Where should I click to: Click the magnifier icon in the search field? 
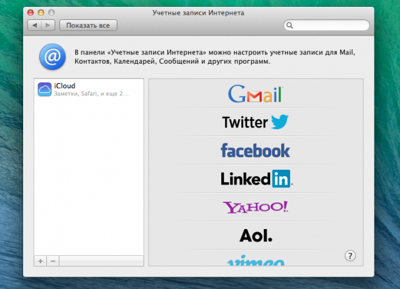pos(289,25)
